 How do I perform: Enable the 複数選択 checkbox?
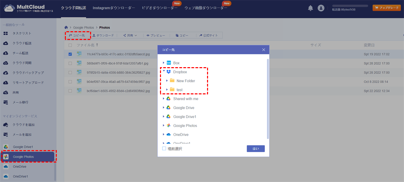[164, 148]
